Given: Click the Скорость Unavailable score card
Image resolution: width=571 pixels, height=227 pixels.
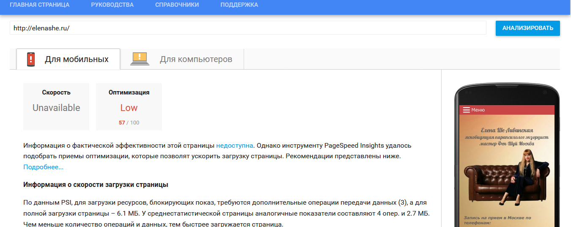Looking at the screenshot, I should [x=56, y=107].
